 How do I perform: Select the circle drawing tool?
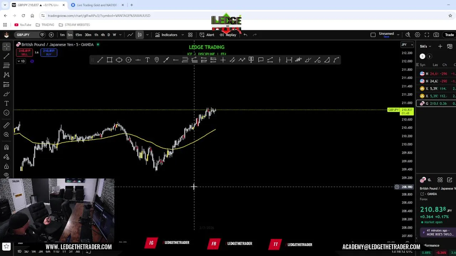[x=129, y=60]
